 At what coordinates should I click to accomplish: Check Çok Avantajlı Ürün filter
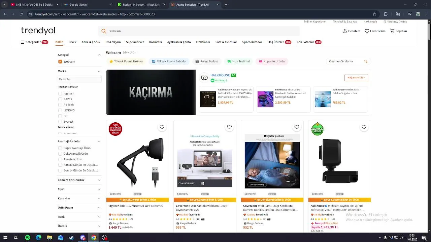[x=60, y=154]
